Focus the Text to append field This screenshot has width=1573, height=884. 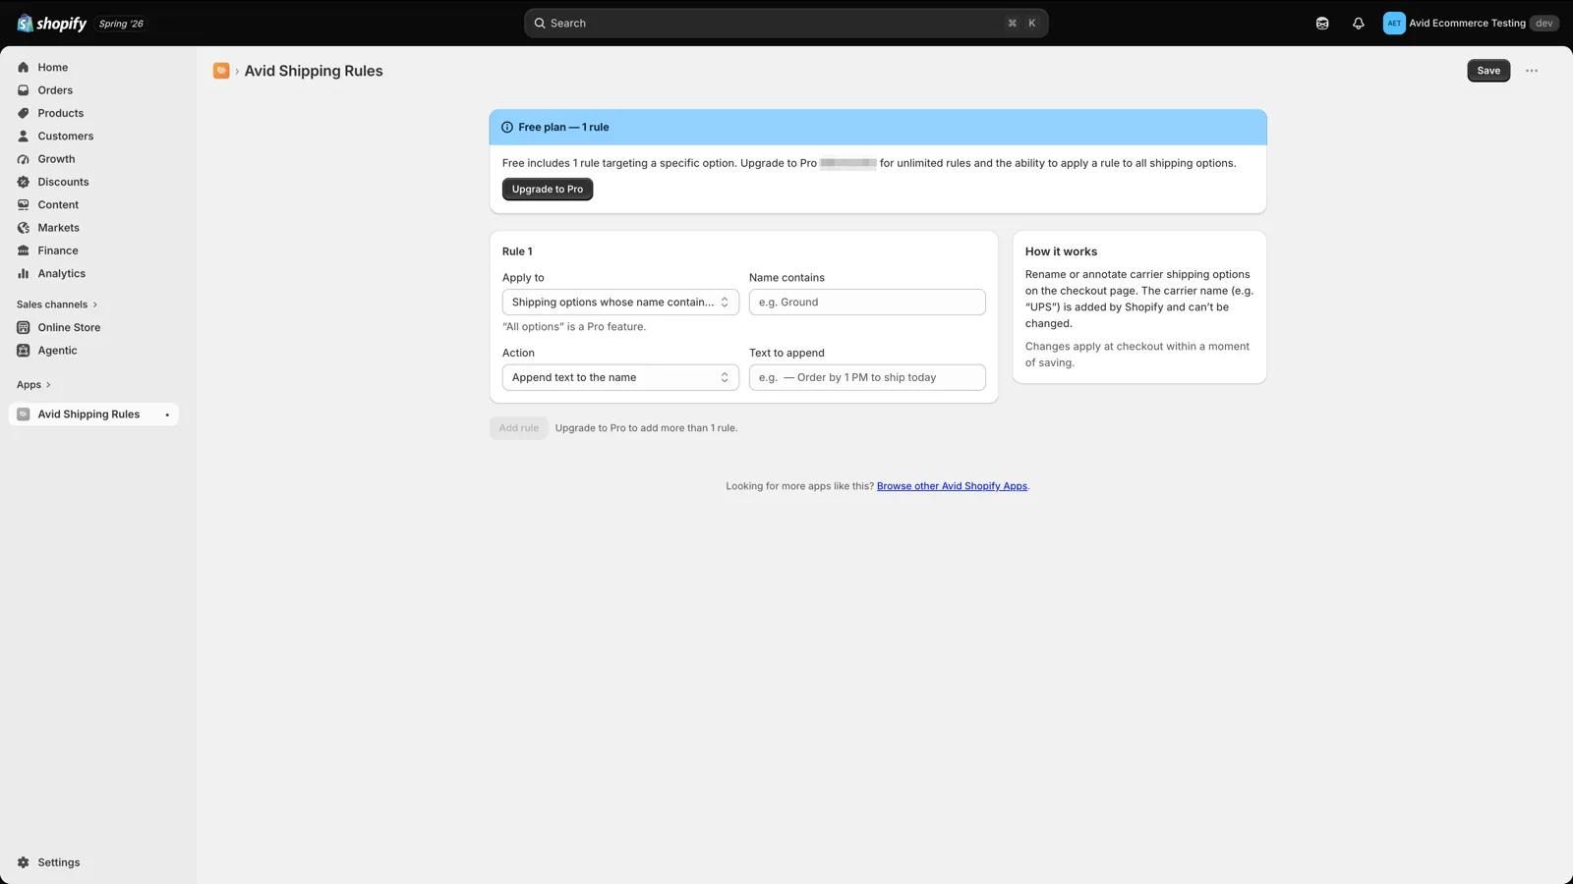pos(867,378)
